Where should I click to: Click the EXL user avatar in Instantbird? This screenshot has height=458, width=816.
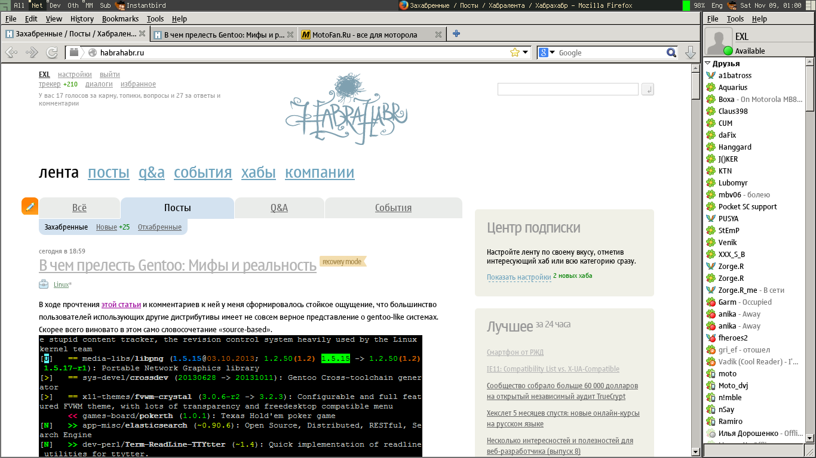tap(719, 42)
